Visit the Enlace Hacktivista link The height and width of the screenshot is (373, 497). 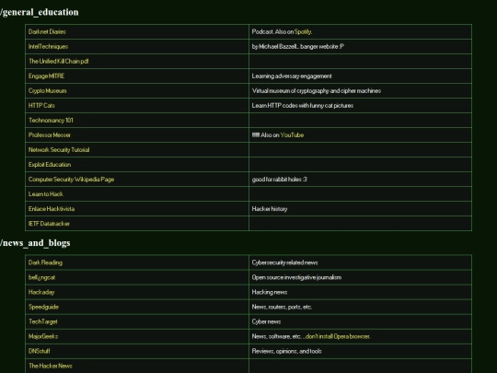[x=52, y=209]
